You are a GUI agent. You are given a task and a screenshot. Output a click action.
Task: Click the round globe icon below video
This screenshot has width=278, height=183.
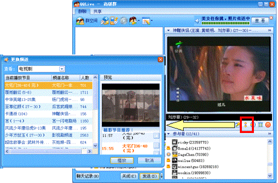pos(252,124)
